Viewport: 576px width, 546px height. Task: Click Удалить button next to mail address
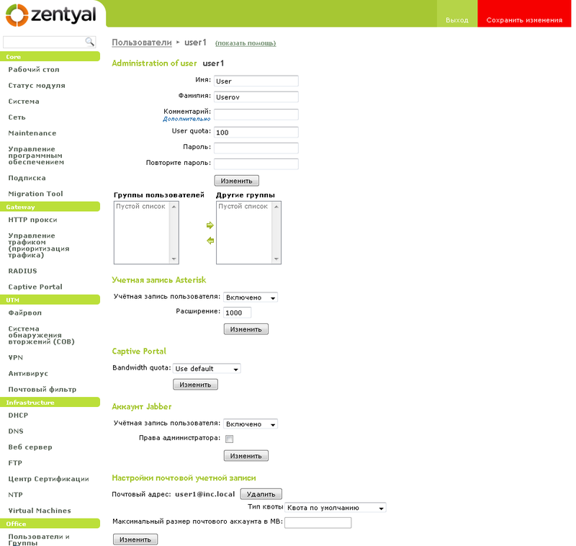(261, 494)
